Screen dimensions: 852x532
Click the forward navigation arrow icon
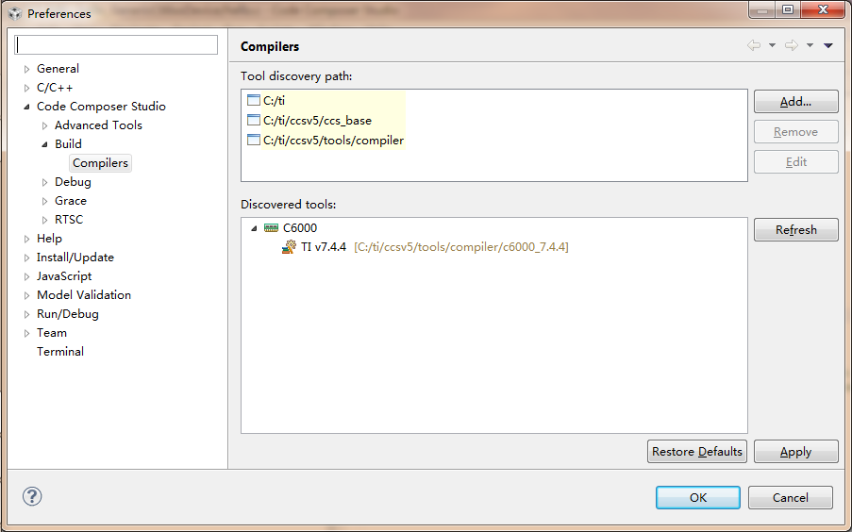click(791, 46)
